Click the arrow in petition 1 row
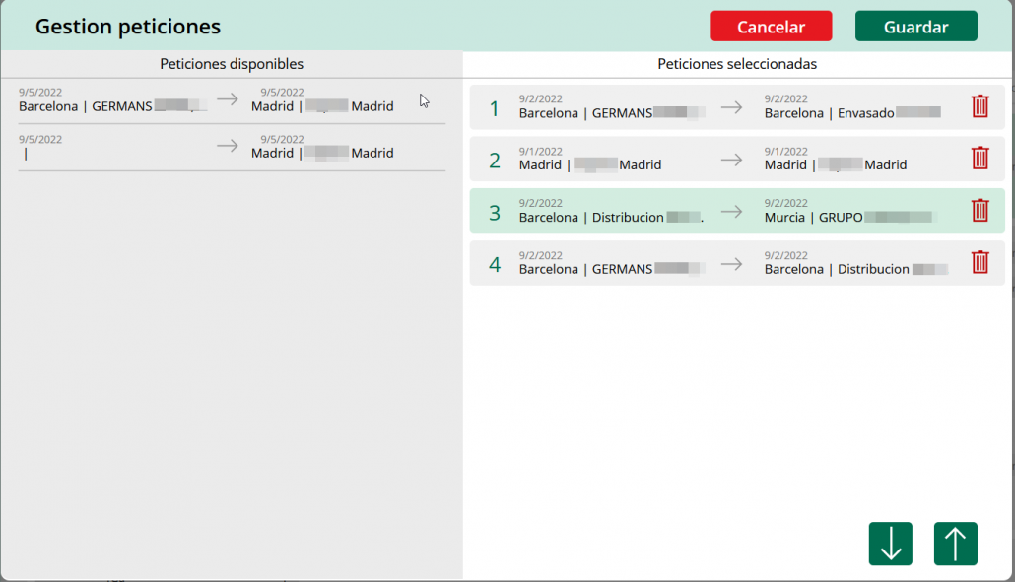1015x582 pixels. point(731,107)
